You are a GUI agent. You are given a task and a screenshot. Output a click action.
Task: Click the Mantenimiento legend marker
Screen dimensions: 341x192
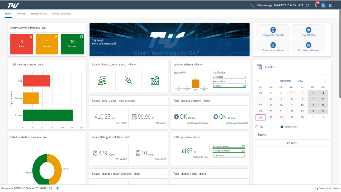click(282, 127)
